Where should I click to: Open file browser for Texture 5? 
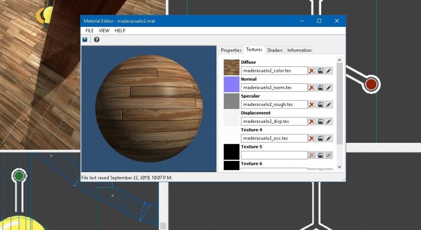[320, 155]
